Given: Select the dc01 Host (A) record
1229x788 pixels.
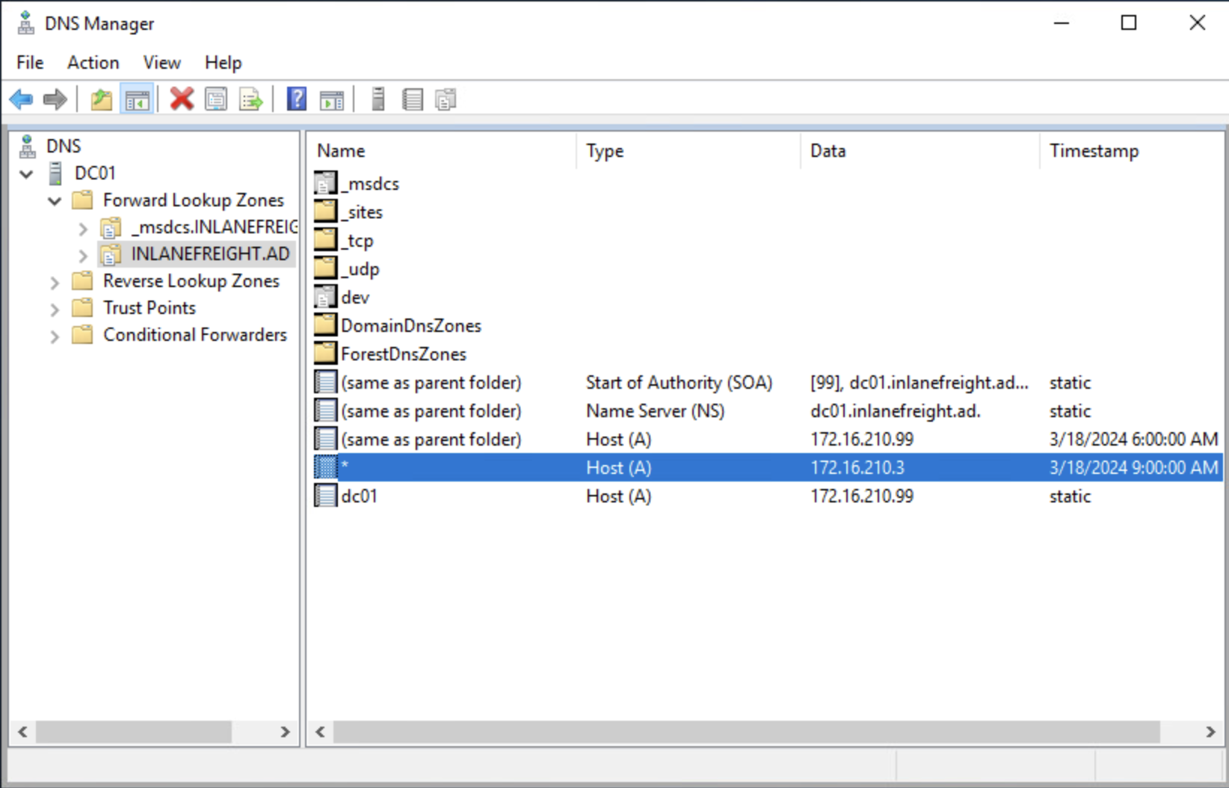Looking at the screenshot, I should click(359, 496).
